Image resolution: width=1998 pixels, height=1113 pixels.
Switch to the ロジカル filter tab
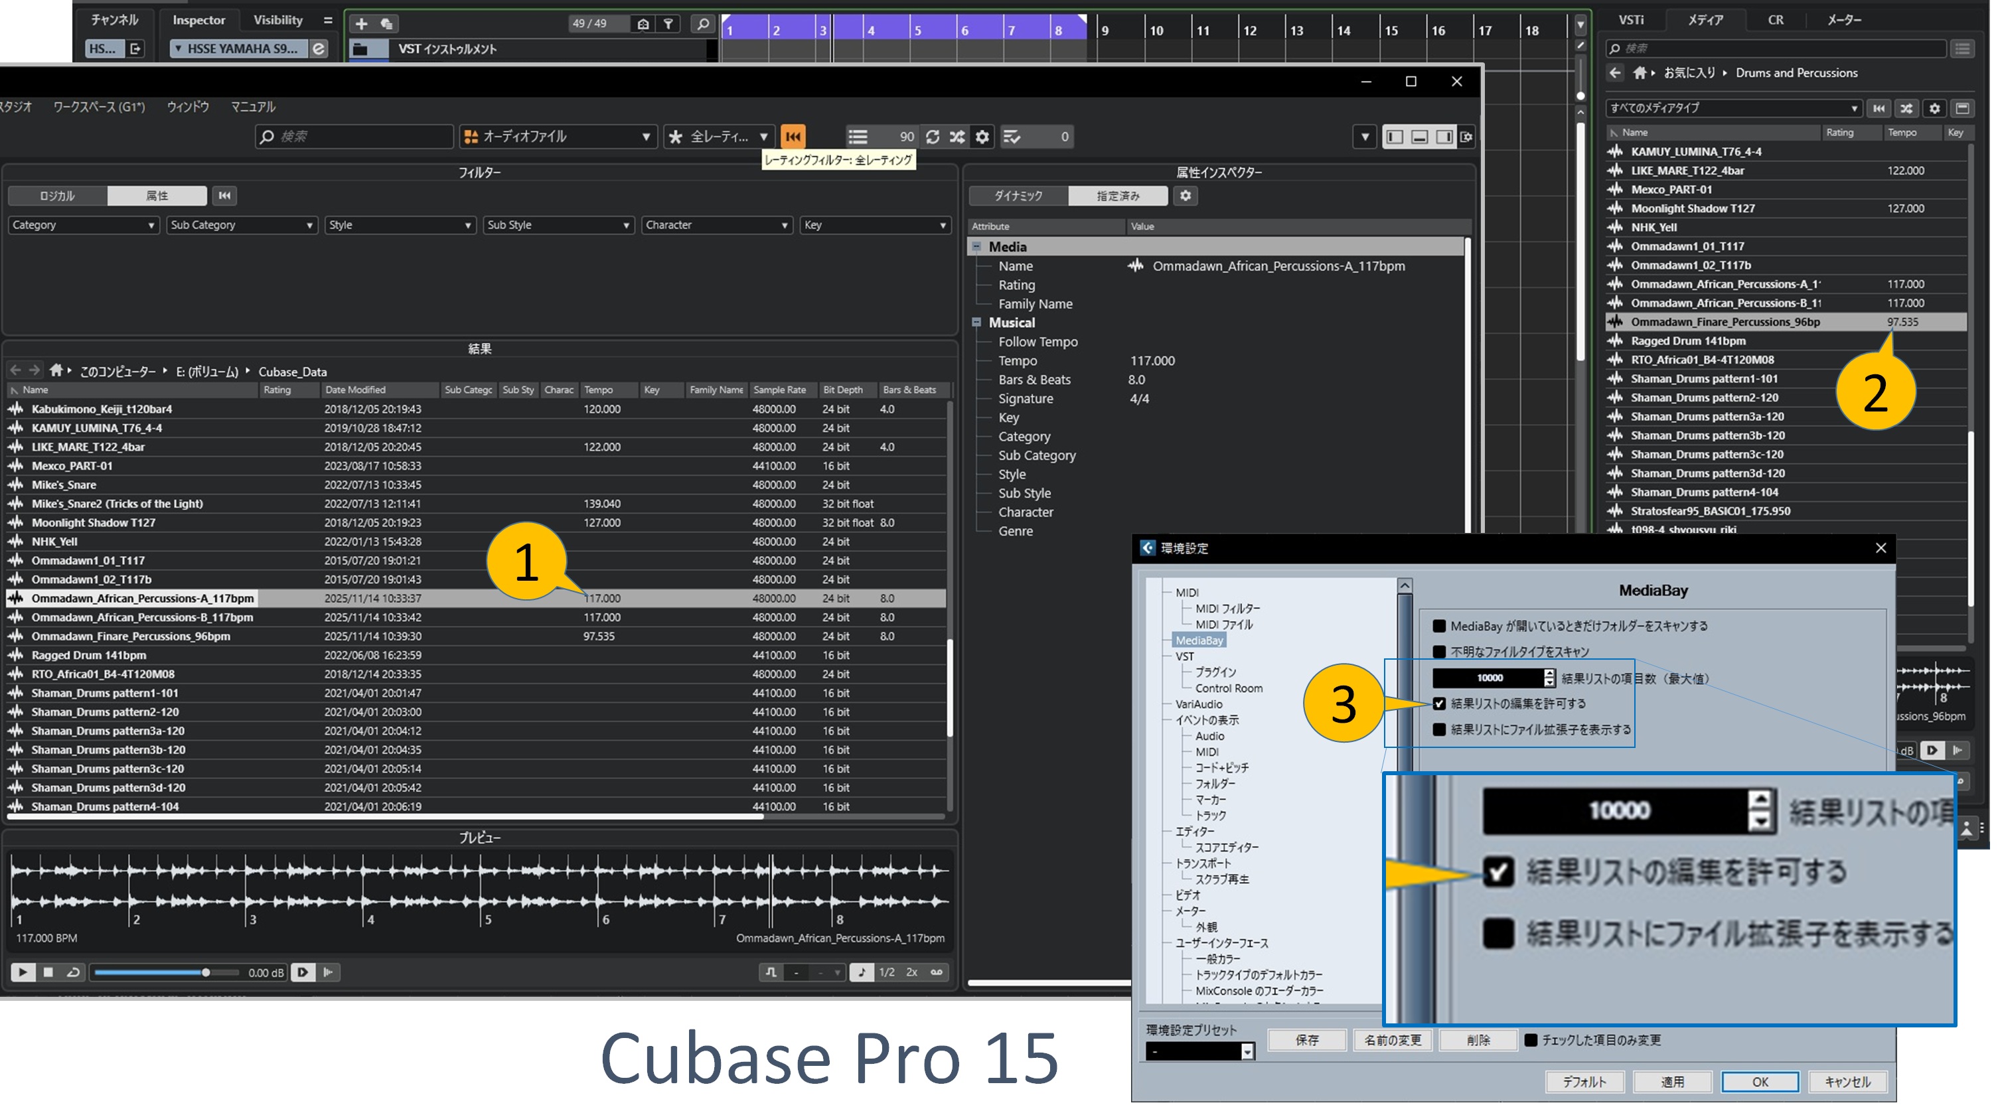pos(57,195)
